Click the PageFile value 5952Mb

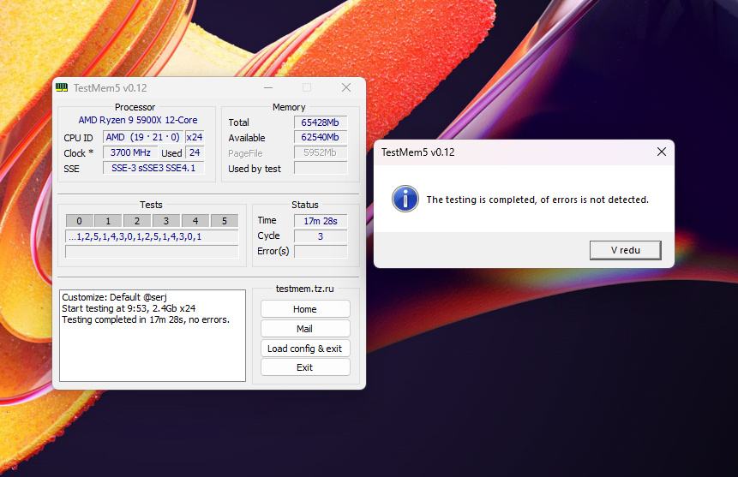pyautogui.click(x=321, y=152)
